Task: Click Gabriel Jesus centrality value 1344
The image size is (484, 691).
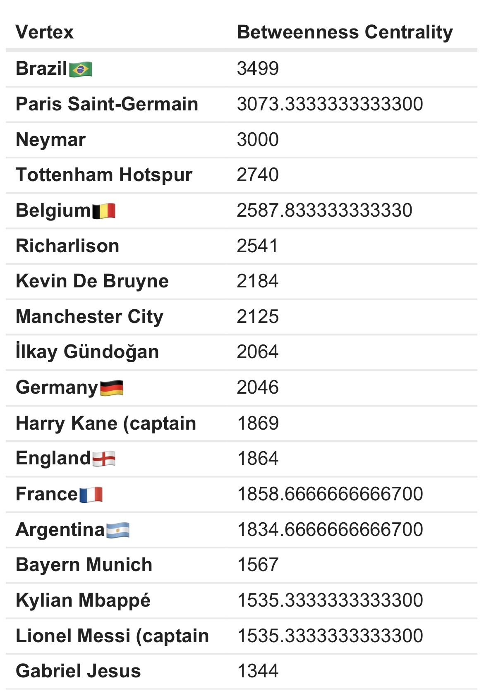Action: 258,671
